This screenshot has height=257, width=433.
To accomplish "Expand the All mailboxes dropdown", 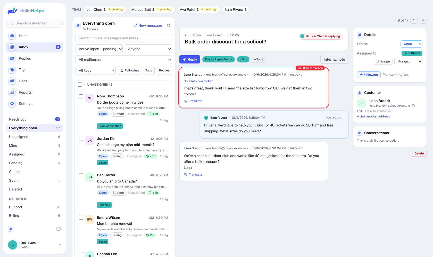I will [124, 60].
